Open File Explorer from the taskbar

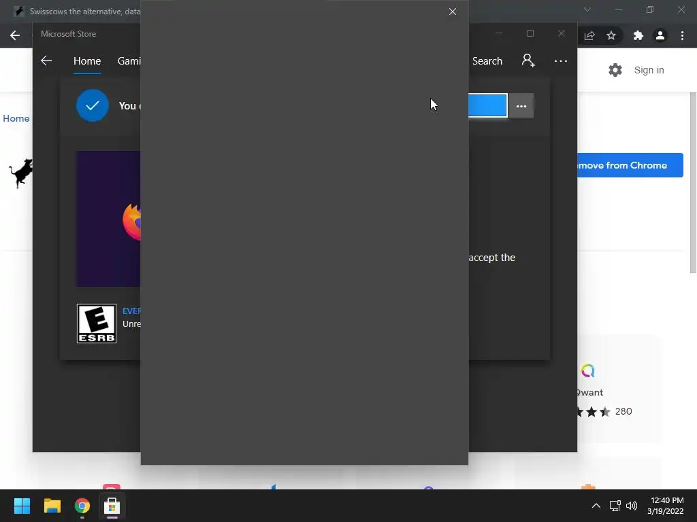(x=52, y=506)
